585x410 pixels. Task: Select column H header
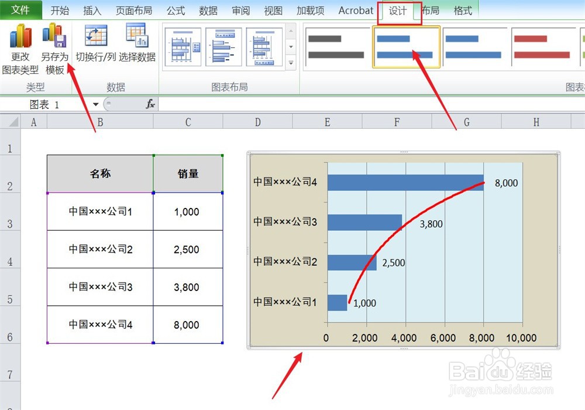tap(536, 122)
